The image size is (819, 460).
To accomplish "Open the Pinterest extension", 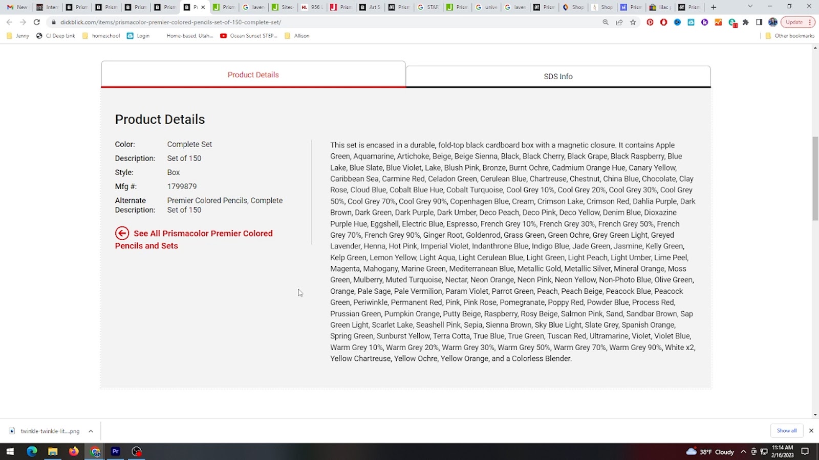I will pos(650,22).
